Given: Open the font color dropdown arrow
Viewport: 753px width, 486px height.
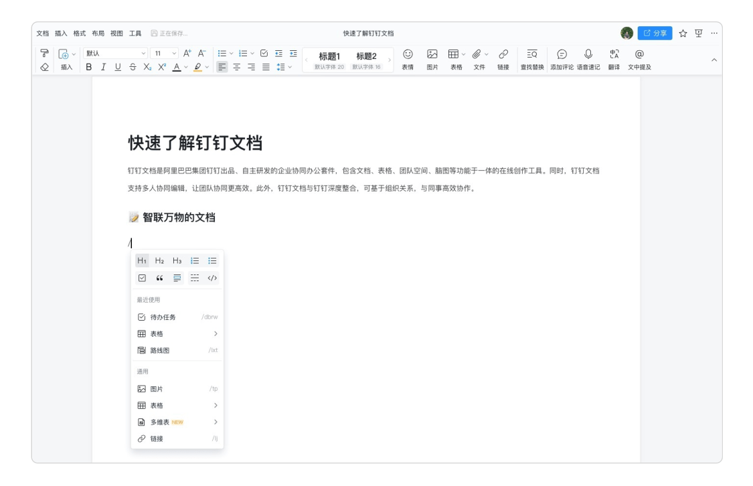Looking at the screenshot, I should [x=186, y=67].
